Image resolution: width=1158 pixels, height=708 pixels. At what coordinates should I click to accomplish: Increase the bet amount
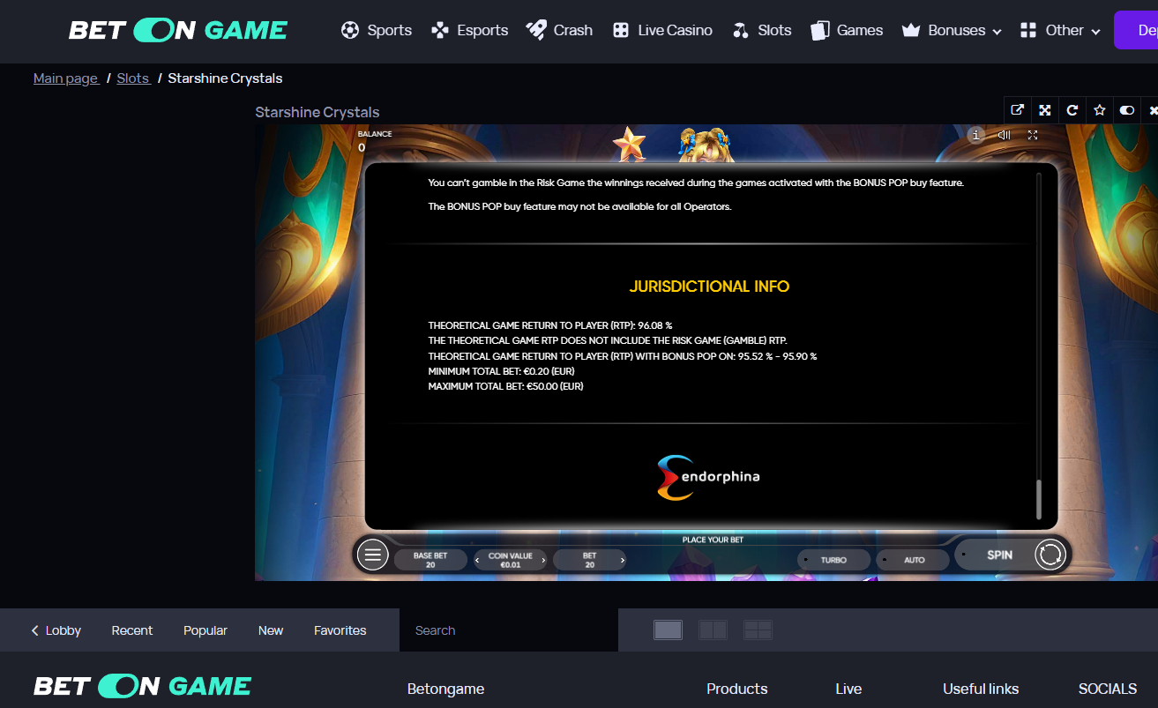tap(623, 560)
